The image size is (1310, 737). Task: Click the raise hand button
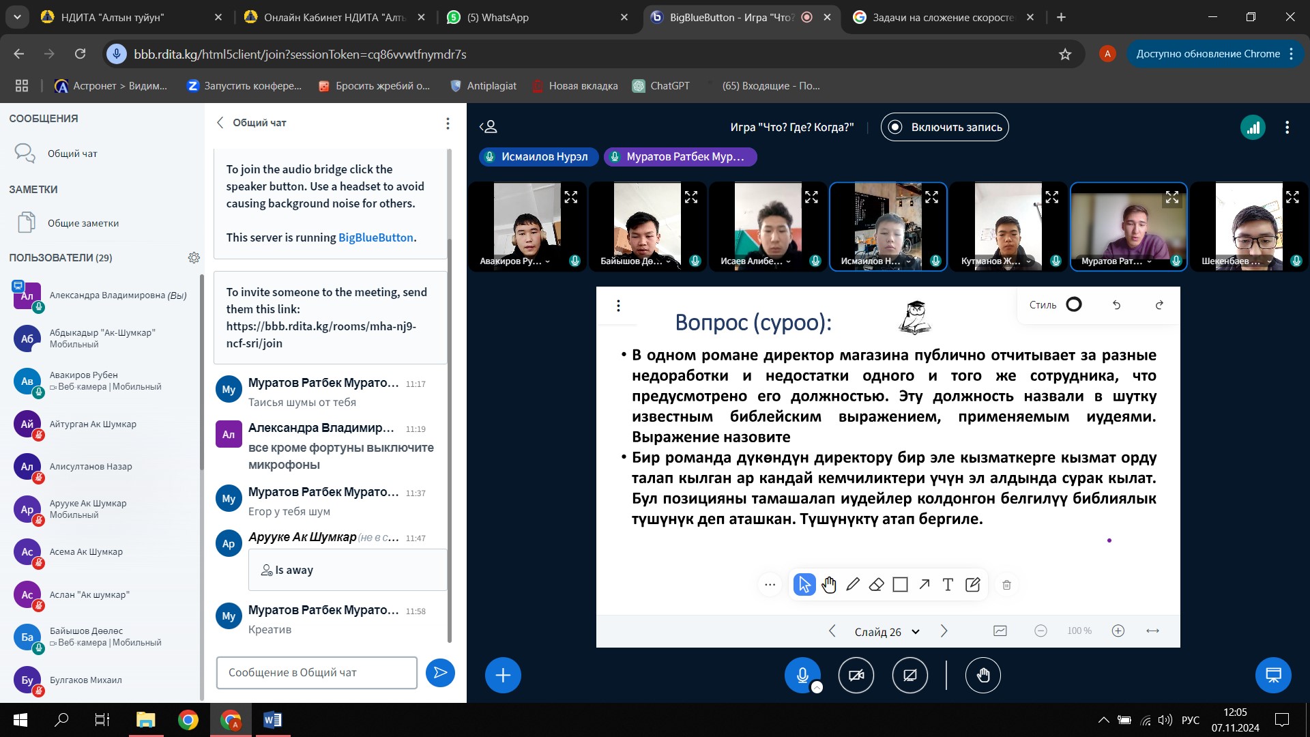pos(982,676)
